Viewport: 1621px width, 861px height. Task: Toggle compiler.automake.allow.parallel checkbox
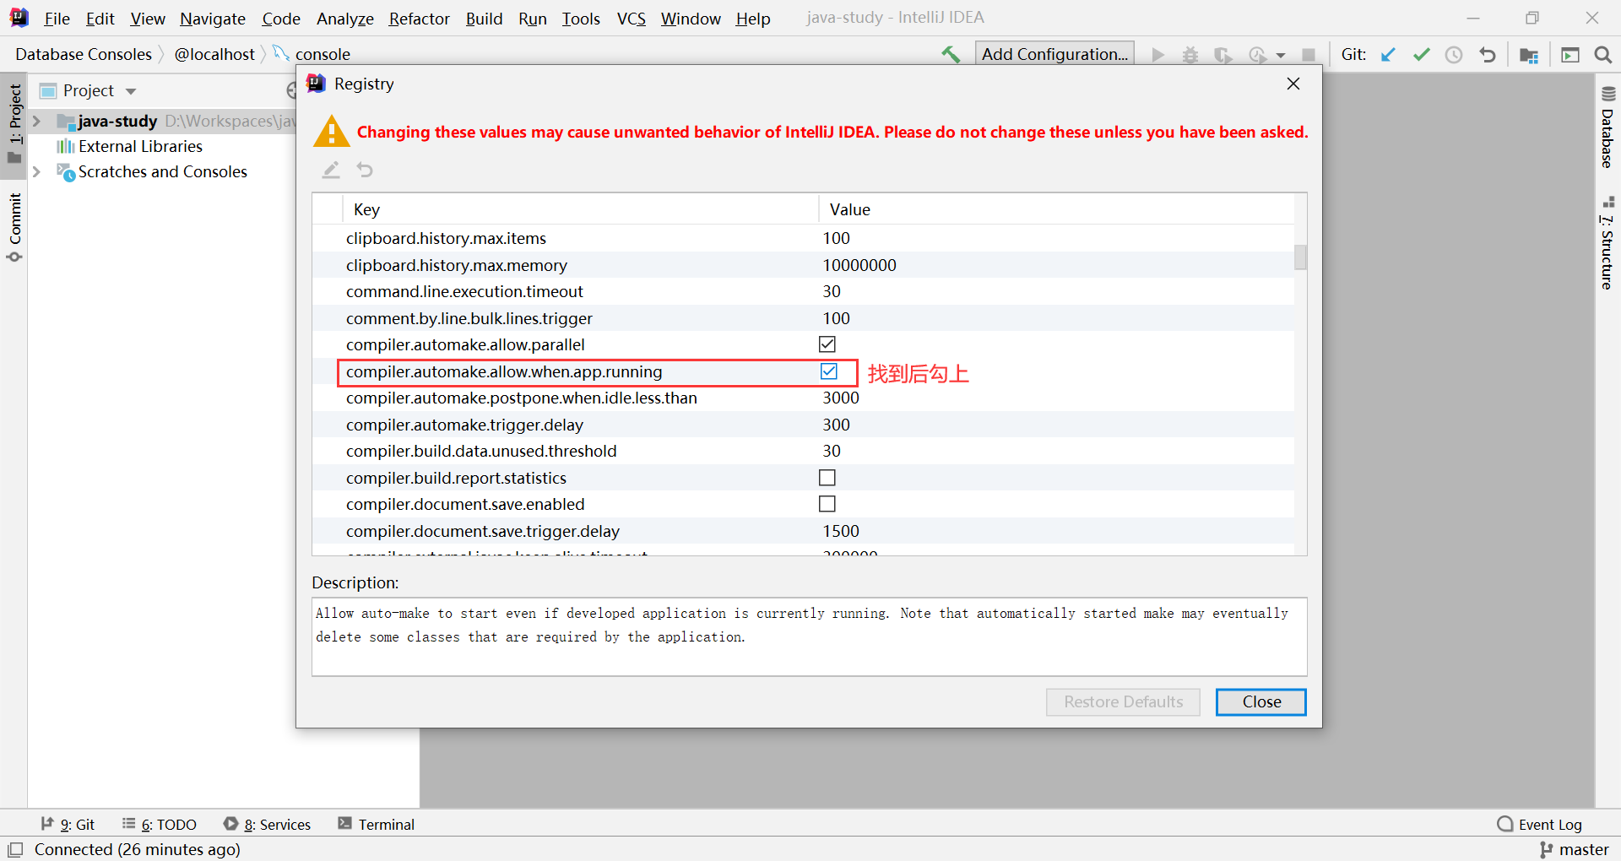(x=827, y=344)
